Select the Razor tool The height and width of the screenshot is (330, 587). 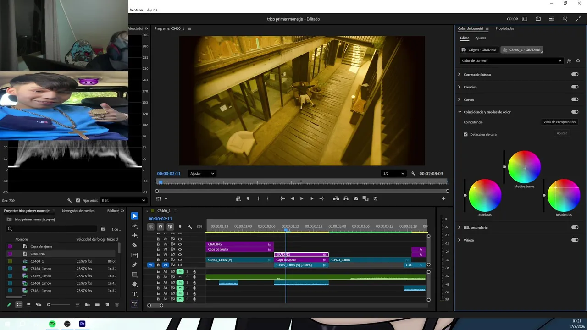(134, 245)
